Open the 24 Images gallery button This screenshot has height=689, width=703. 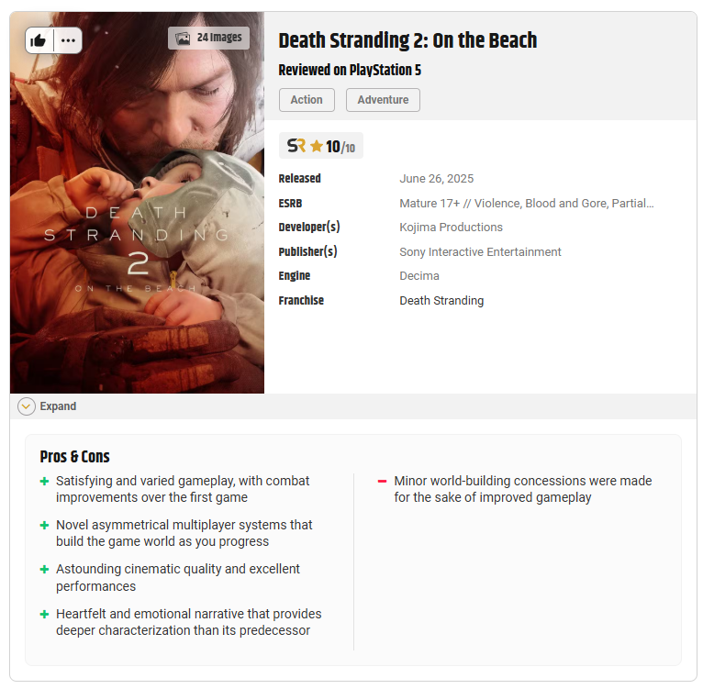click(x=208, y=39)
